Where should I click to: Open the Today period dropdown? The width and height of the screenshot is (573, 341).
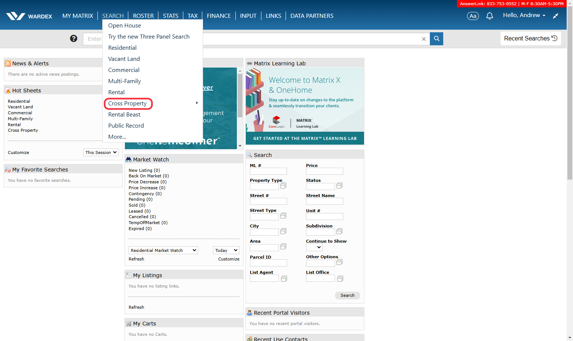click(x=226, y=250)
